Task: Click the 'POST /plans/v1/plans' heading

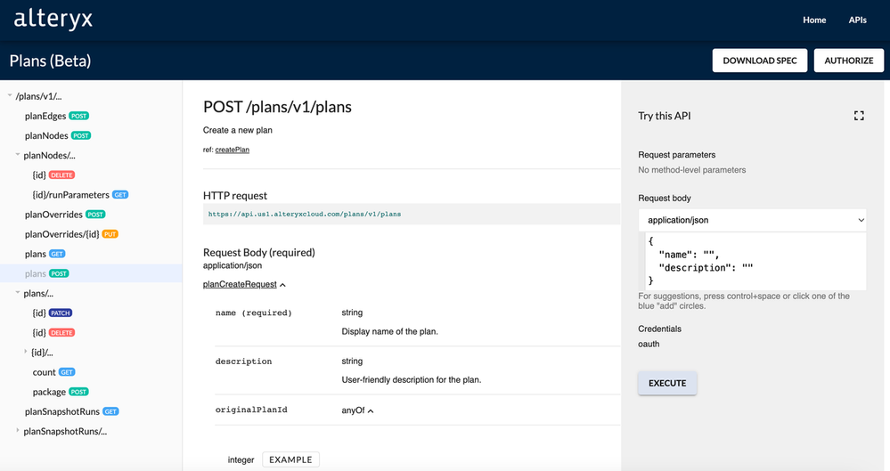Action: click(278, 107)
